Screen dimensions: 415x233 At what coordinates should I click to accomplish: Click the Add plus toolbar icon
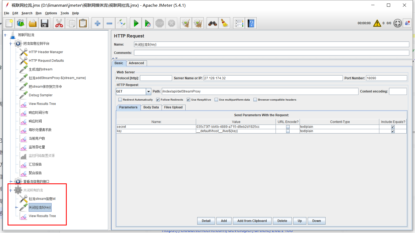(x=98, y=23)
